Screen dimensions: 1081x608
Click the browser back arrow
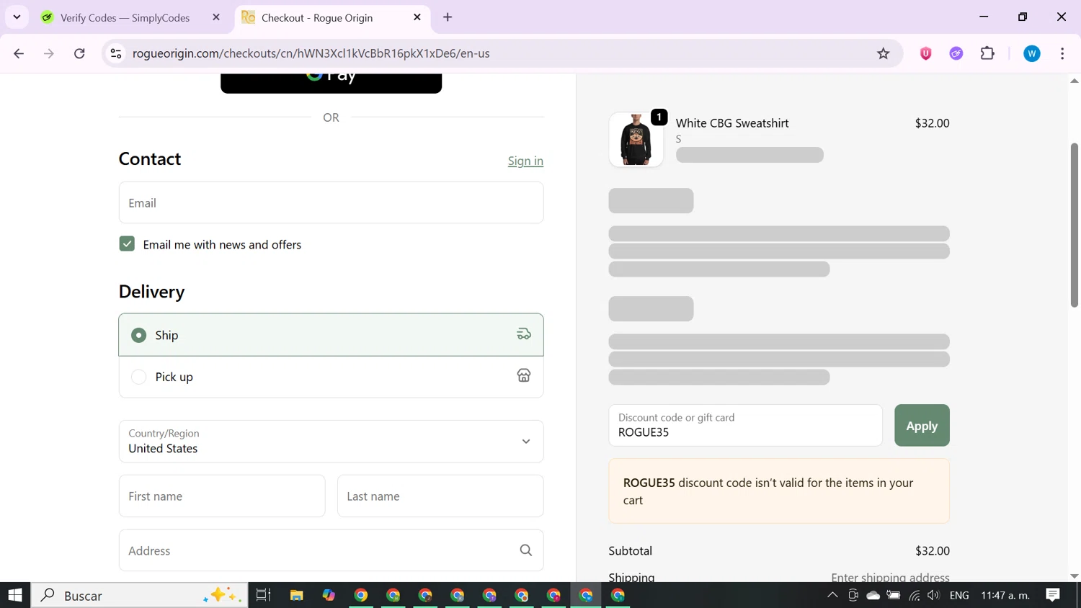(19, 53)
